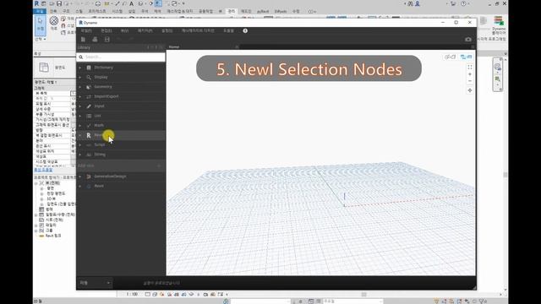Click the Zoom to fit icon in Dynamo canvas
Viewport: 541px width, 304px height.
coord(470,67)
